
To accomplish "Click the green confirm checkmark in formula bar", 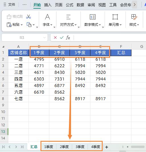I will coord(62,37).
